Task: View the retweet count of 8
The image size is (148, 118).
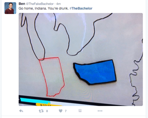Action: [47, 111]
